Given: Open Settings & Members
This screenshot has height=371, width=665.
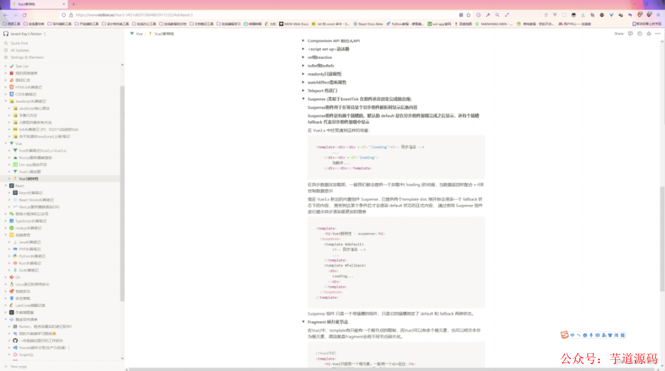Looking at the screenshot, I should click(x=27, y=58).
